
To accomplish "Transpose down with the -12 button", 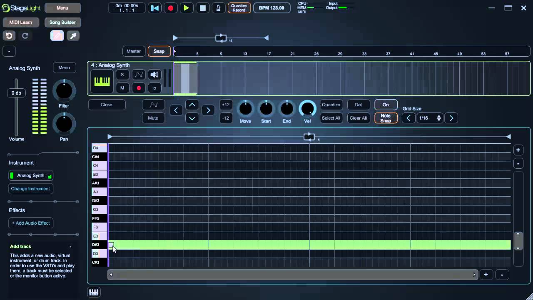I will click(x=226, y=118).
